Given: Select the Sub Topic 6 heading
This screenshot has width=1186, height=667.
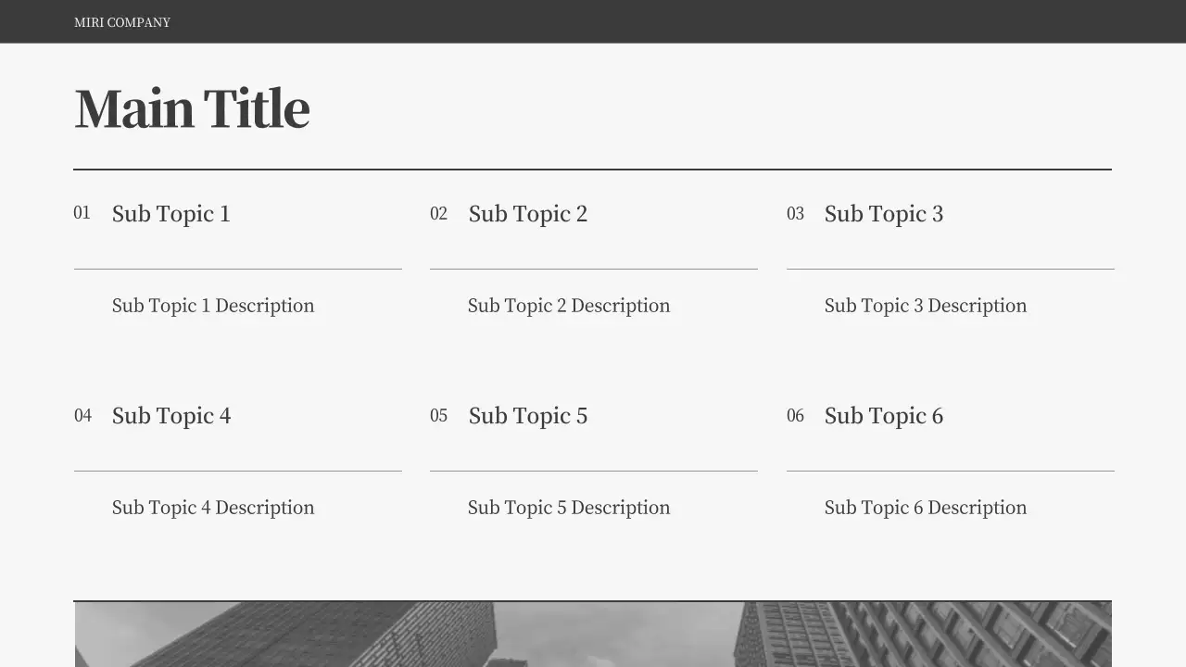Looking at the screenshot, I should pyautogui.click(x=884, y=416).
